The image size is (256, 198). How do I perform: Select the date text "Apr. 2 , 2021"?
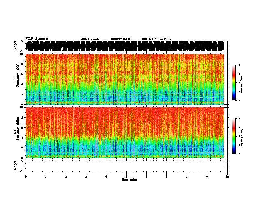pos(90,39)
